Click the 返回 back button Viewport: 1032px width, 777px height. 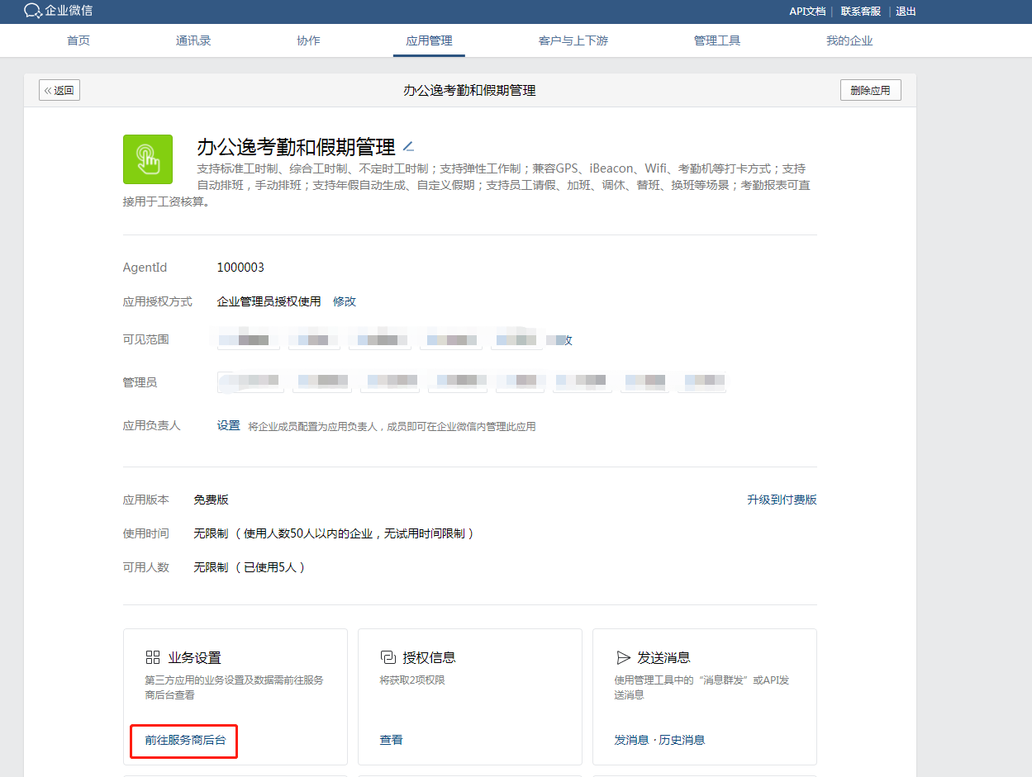pyautogui.click(x=59, y=90)
